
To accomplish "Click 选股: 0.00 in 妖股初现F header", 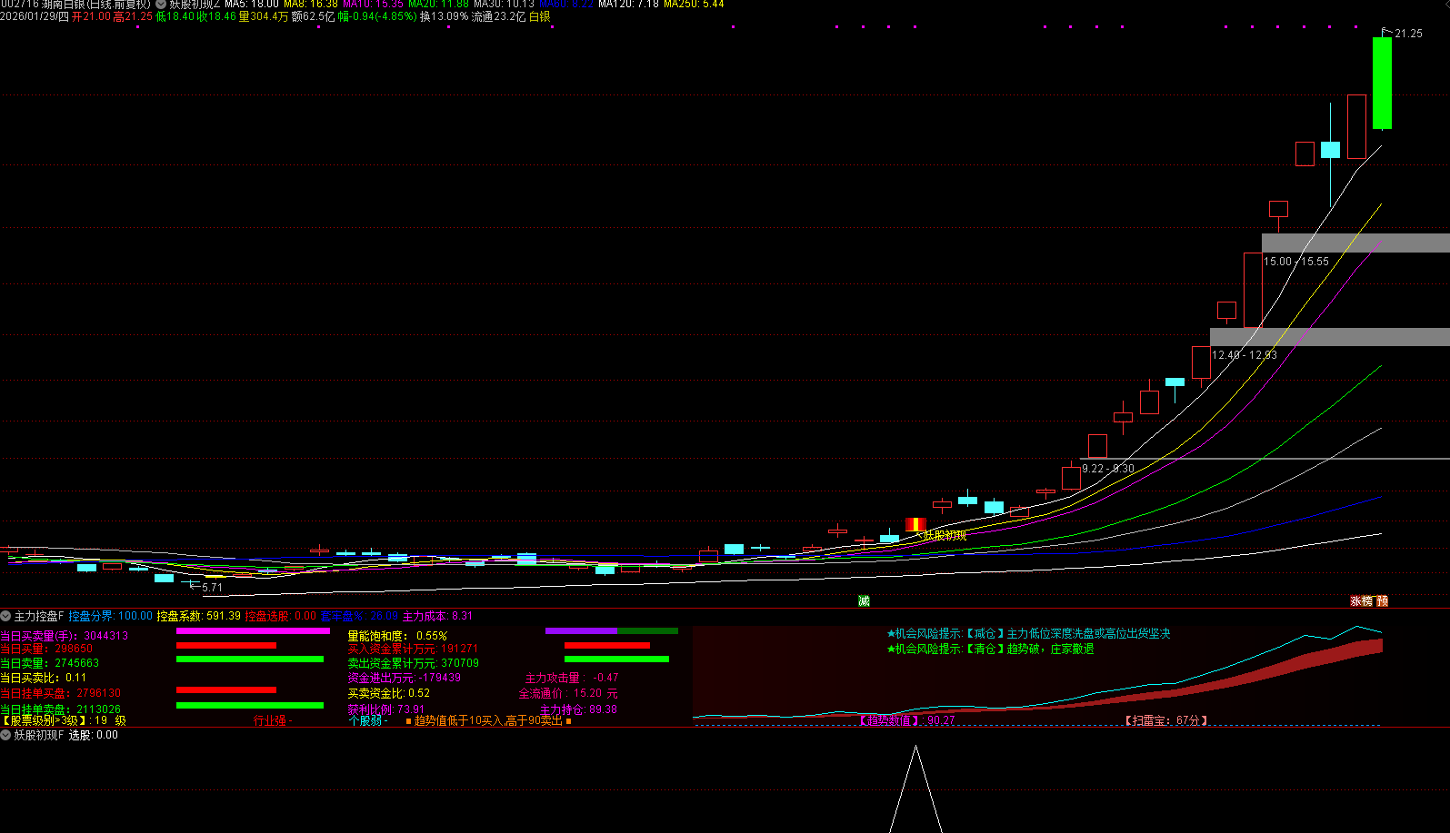I will point(94,735).
